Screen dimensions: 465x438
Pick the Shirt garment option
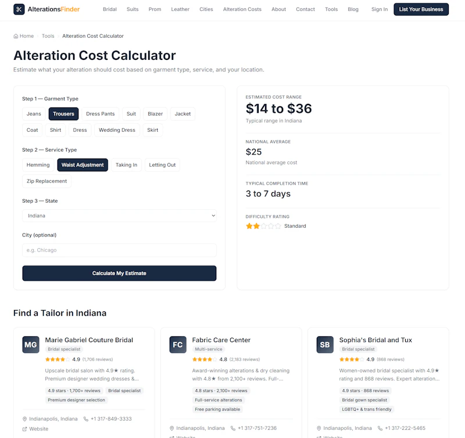click(55, 130)
